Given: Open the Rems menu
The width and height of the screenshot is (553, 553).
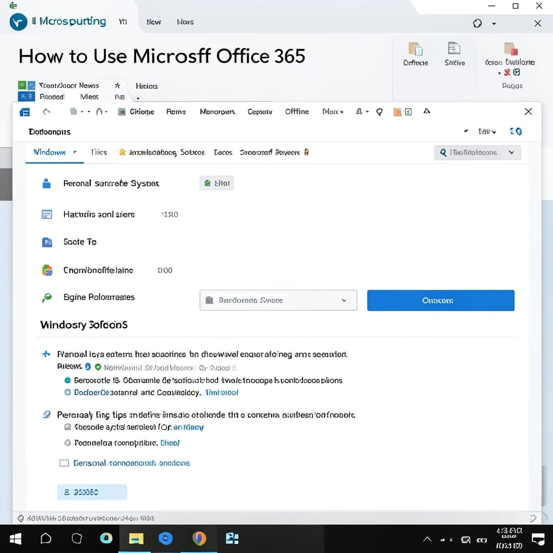Looking at the screenshot, I should coord(176,112).
